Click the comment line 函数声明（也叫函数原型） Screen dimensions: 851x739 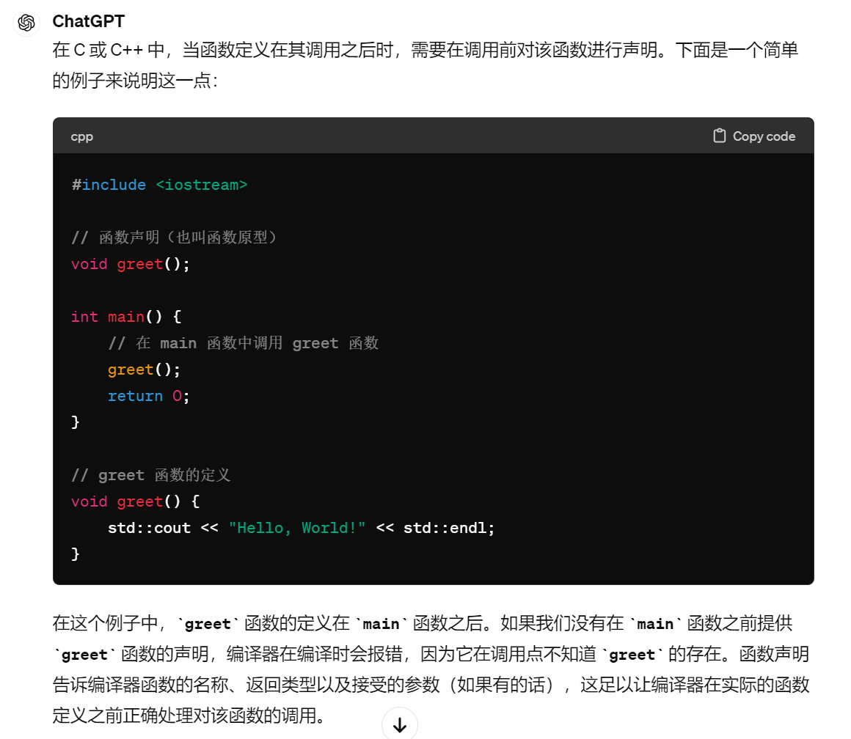(174, 238)
